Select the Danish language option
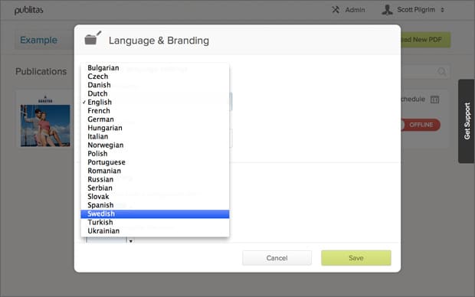Image resolution: width=475 pixels, height=297 pixels. point(155,85)
